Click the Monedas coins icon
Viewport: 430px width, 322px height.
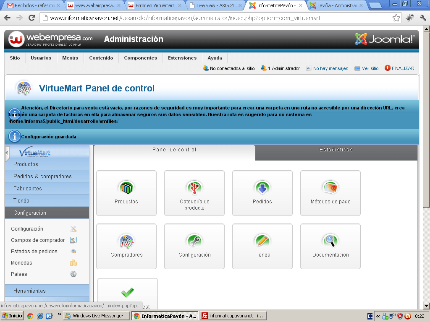coord(73,263)
